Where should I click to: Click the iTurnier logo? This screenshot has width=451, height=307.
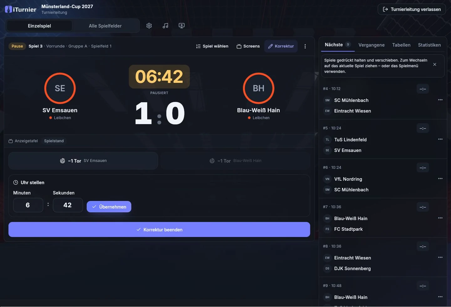pyautogui.click(x=21, y=9)
